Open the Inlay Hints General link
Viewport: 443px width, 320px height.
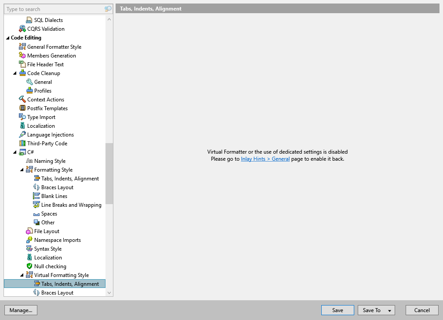coord(265,159)
